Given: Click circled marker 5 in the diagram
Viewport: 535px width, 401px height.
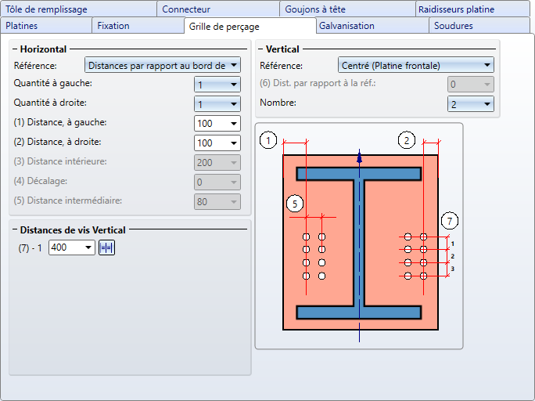Looking at the screenshot, I should pos(295,204).
